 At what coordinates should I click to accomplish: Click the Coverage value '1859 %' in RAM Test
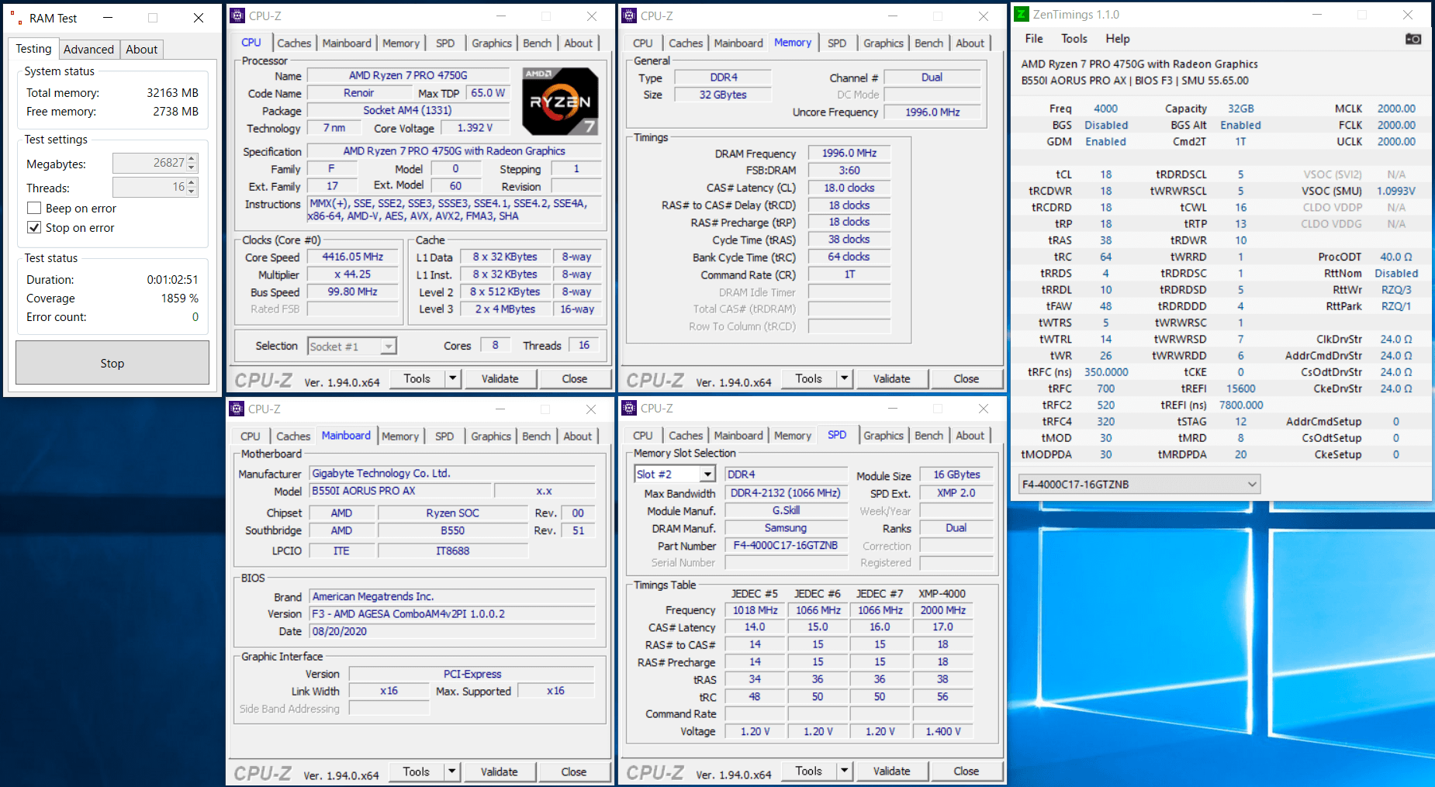(180, 299)
